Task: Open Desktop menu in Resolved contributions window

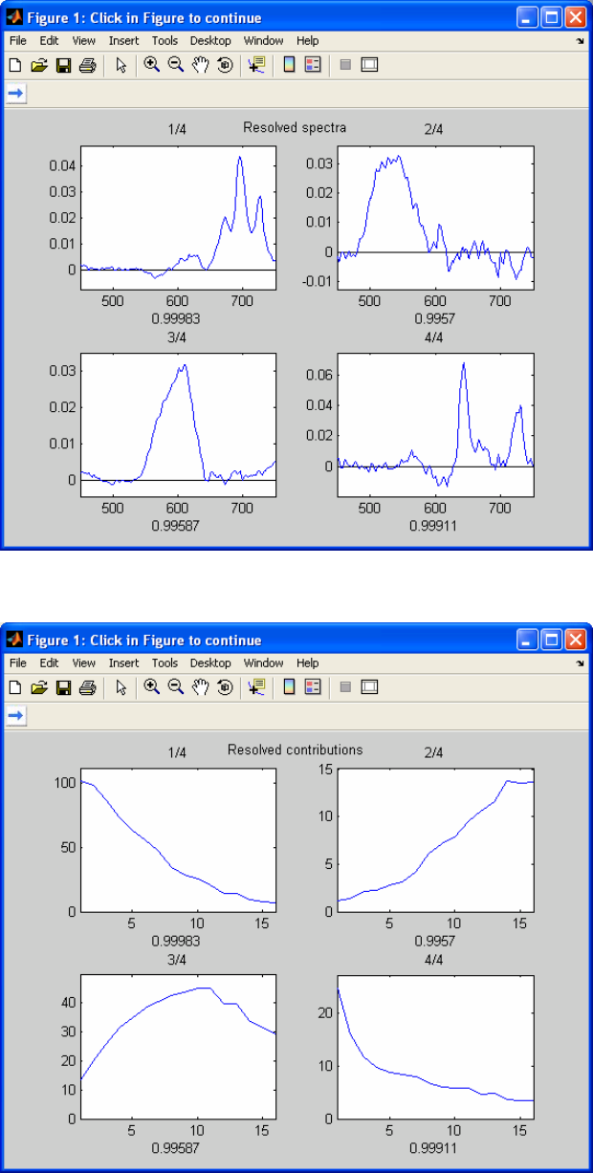Action: click(210, 663)
